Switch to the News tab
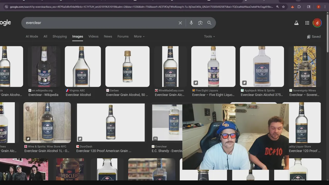This screenshot has width=329, height=185. tap(108, 36)
